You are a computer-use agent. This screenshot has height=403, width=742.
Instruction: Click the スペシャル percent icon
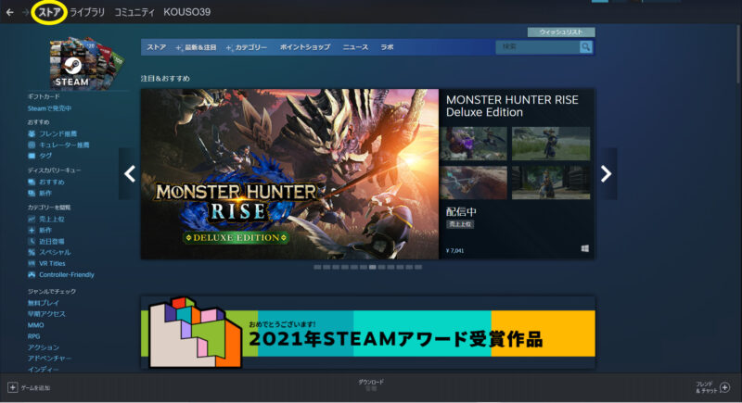(x=32, y=252)
